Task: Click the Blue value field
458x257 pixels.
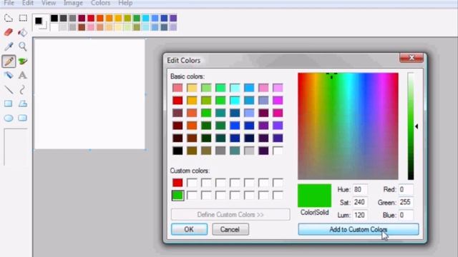Action: [406, 215]
